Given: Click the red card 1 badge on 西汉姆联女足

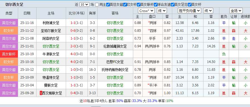Looking at the screenshot, I should coord(41,93).
